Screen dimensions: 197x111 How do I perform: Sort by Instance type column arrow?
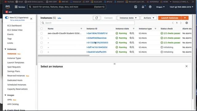155,29
